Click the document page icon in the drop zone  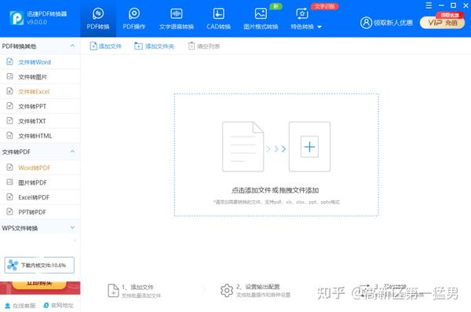point(243,146)
